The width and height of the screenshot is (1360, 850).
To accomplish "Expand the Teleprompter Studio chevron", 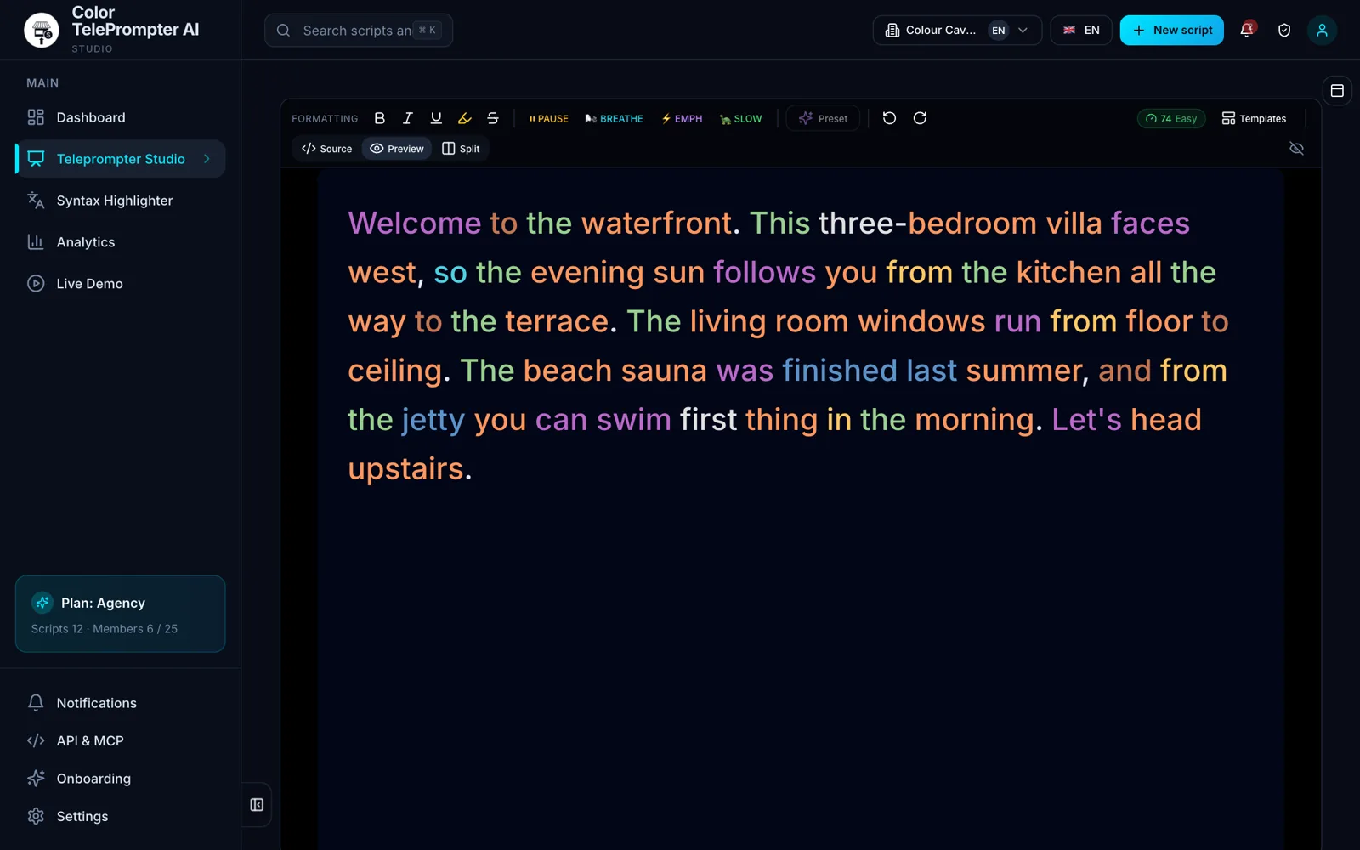I will tap(207, 159).
